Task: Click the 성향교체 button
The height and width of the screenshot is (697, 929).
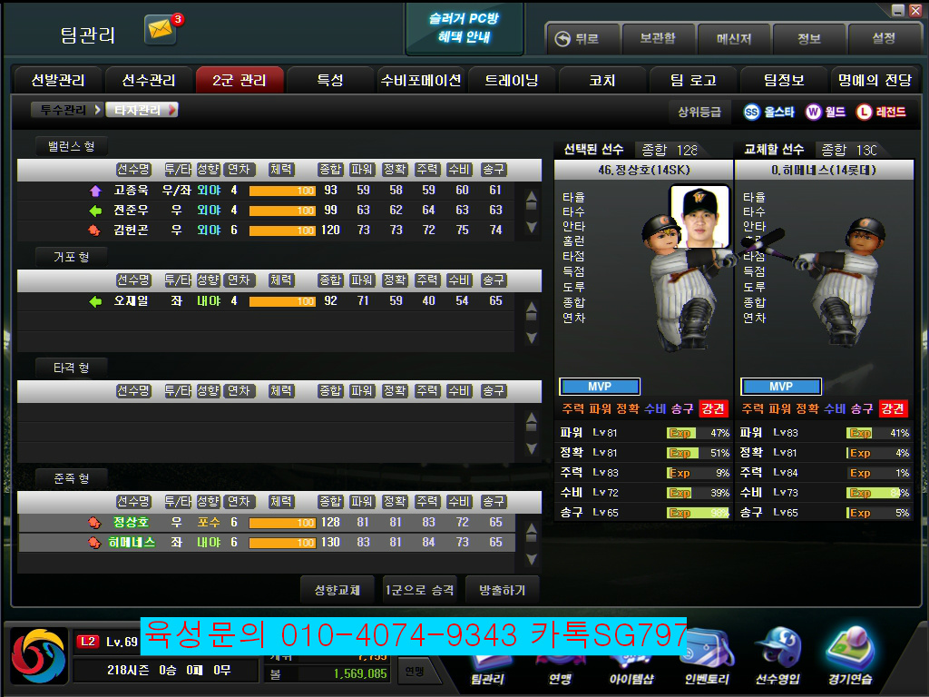Action: [x=337, y=590]
